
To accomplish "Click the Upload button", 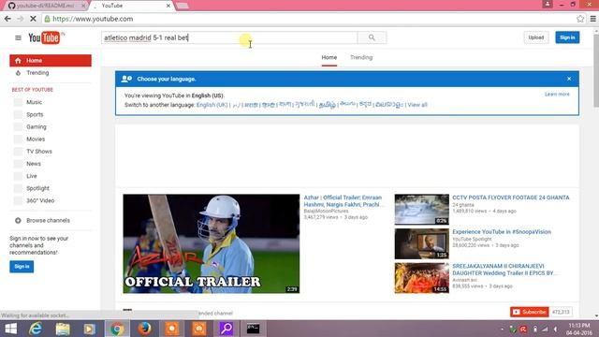I will tap(536, 37).
